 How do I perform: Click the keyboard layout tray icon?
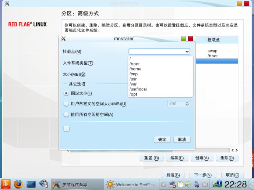click(164, 184)
